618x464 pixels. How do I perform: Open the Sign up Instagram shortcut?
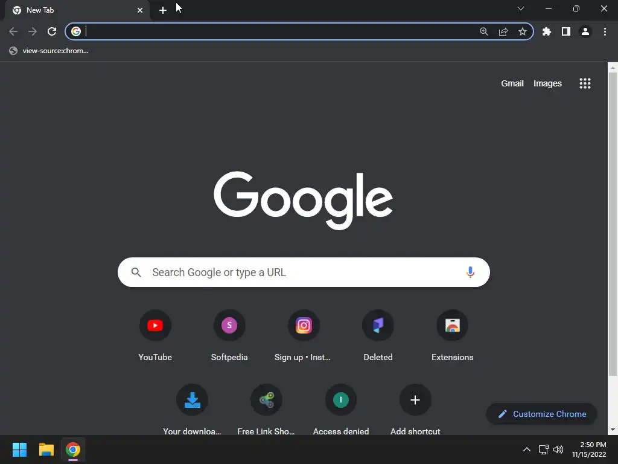pos(304,336)
